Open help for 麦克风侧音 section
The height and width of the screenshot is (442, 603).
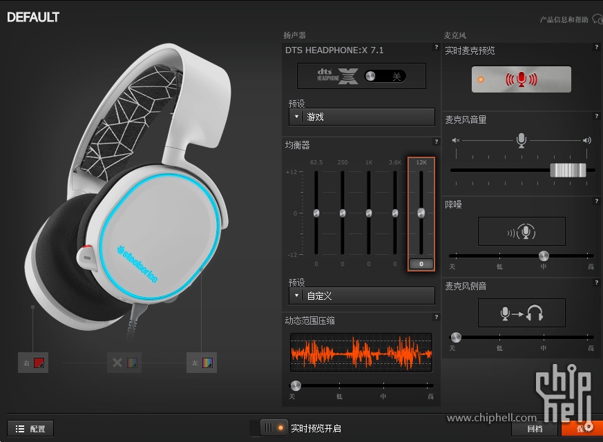597,282
